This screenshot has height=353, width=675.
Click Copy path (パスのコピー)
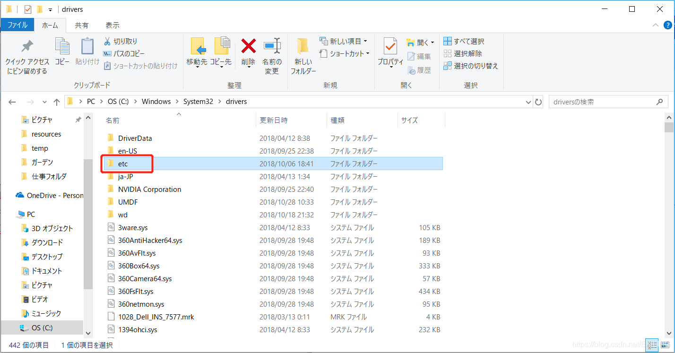point(124,54)
